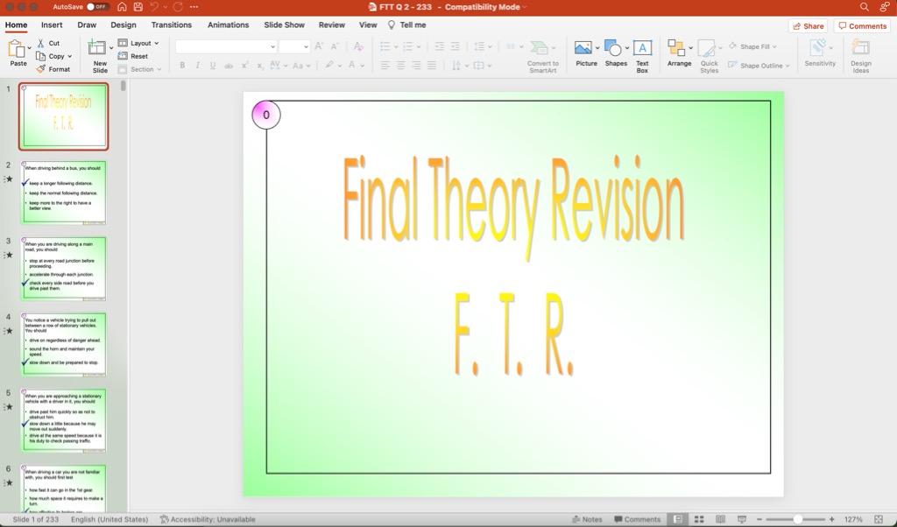Image resolution: width=897 pixels, height=527 pixels.
Task: Switch to the Transitions tab
Action: pos(171,25)
